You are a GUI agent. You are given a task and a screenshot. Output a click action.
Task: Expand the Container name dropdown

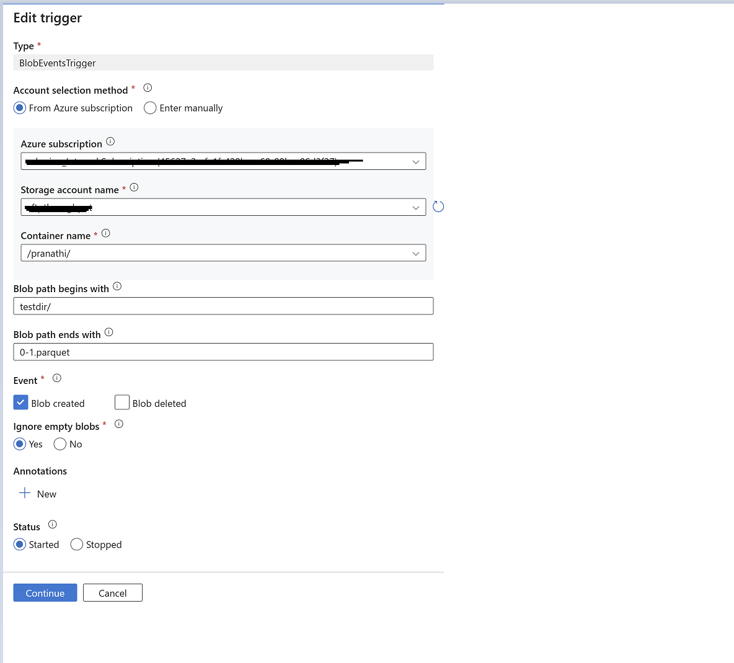pyautogui.click(x=416, y=252)
